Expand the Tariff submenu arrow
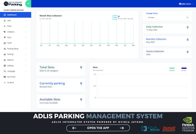This screenshot has height=134, width=196. (x=26, y=43)
